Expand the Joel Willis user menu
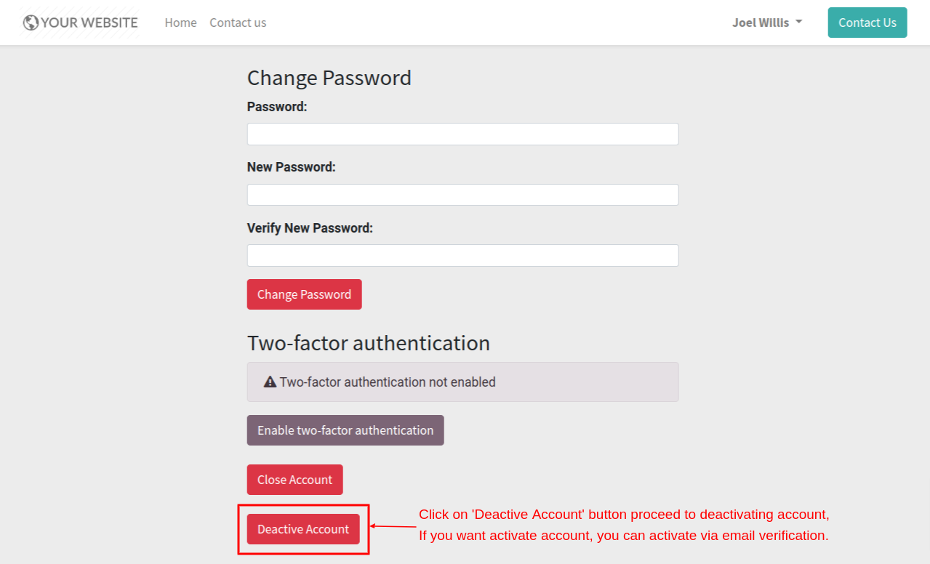The width and height of the screenshot is (930, 564). [x=767, y=23]
